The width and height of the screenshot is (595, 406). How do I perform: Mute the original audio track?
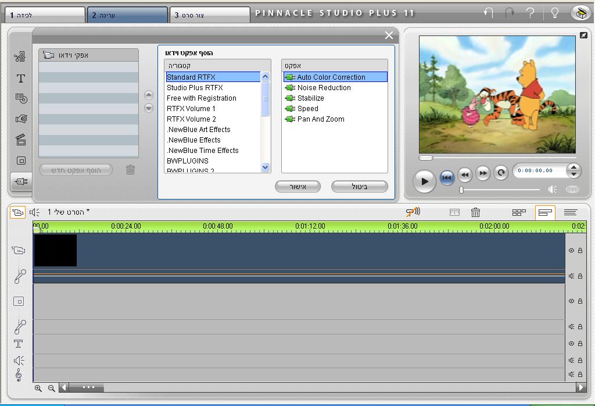(x=572, y=276)
